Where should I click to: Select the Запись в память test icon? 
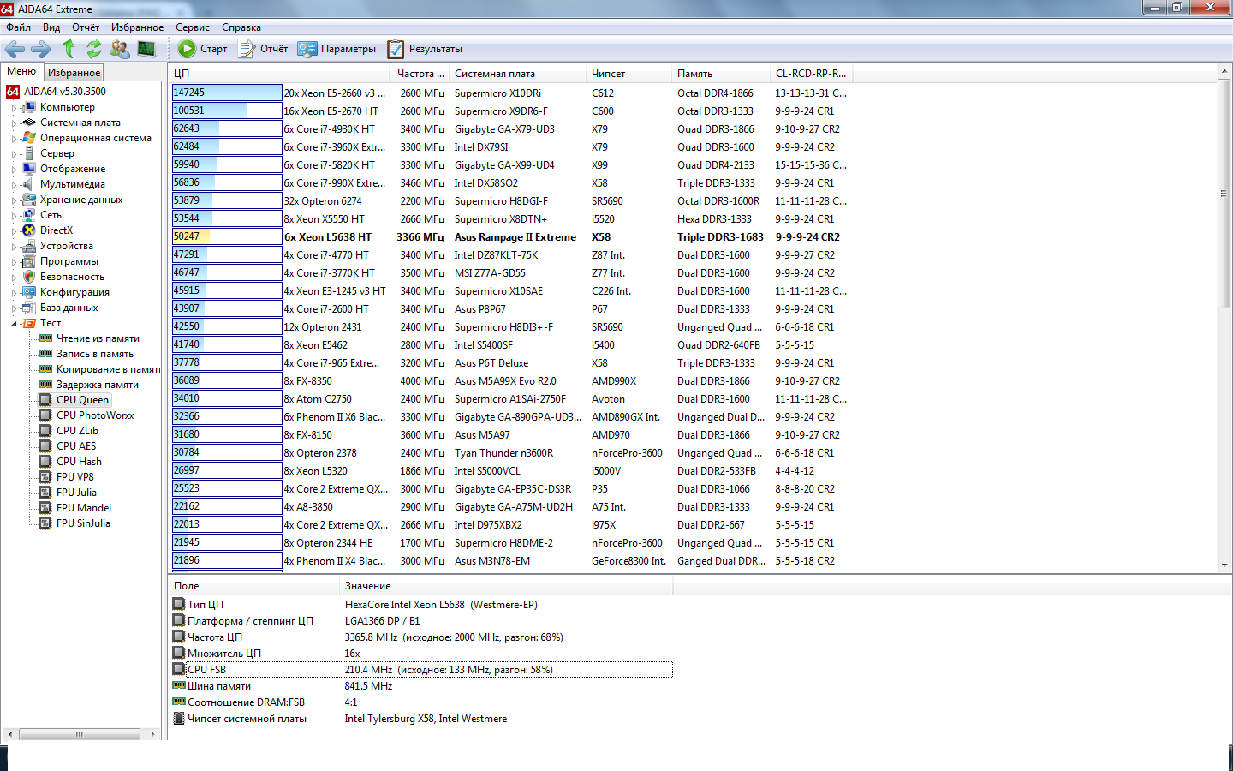pyautogui.click(x=45, y=354)
